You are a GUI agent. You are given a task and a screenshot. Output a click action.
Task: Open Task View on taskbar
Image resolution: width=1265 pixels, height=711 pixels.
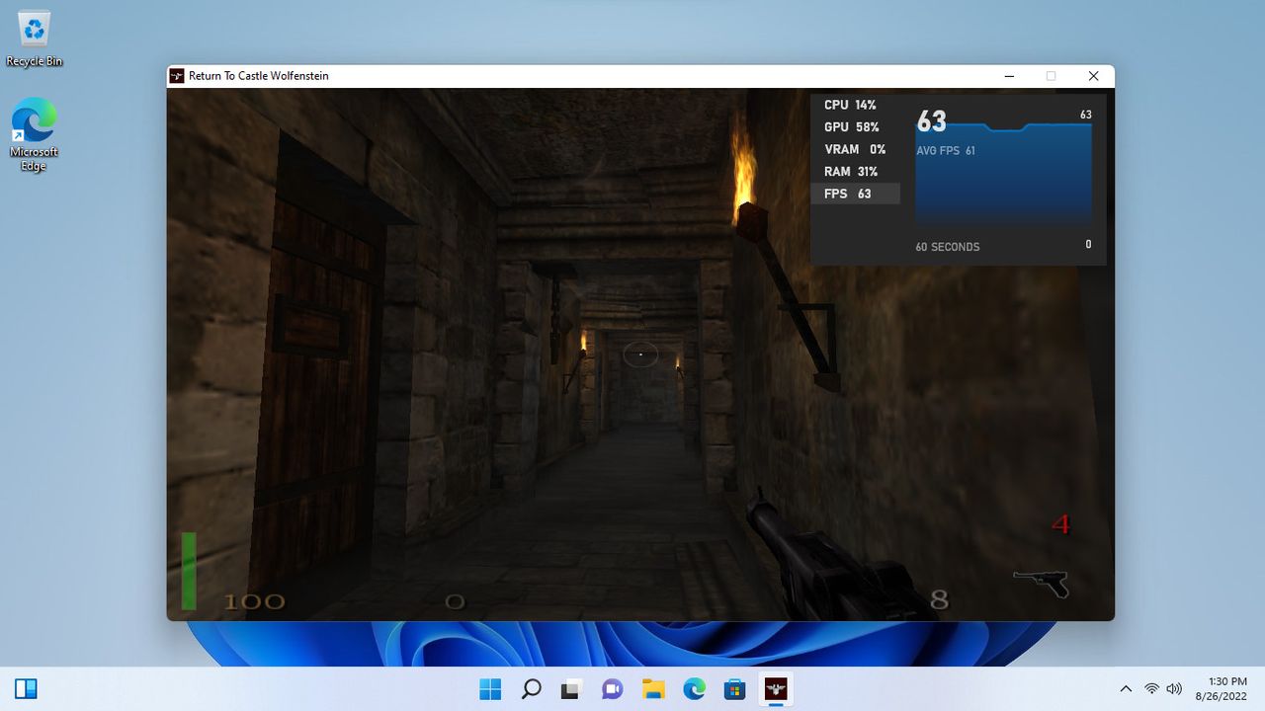[571, 689]
